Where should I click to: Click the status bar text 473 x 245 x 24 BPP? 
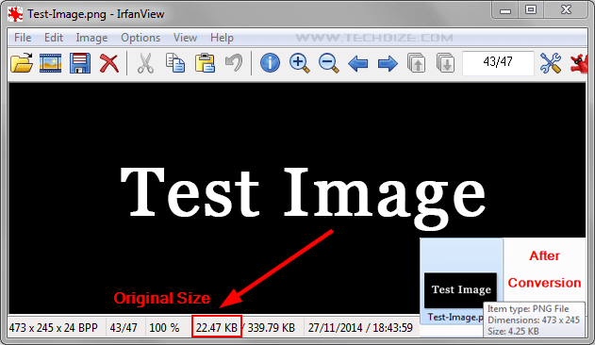pyautogui.click(x=54, y=327)
